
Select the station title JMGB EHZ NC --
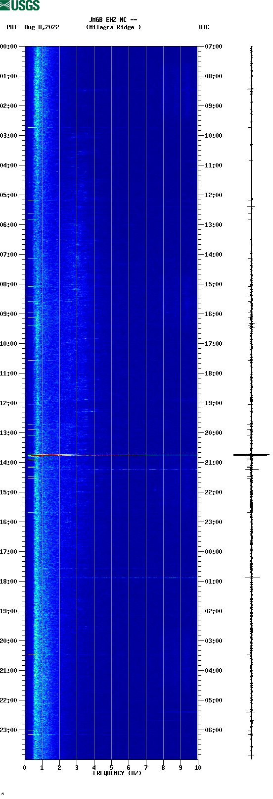113,20
